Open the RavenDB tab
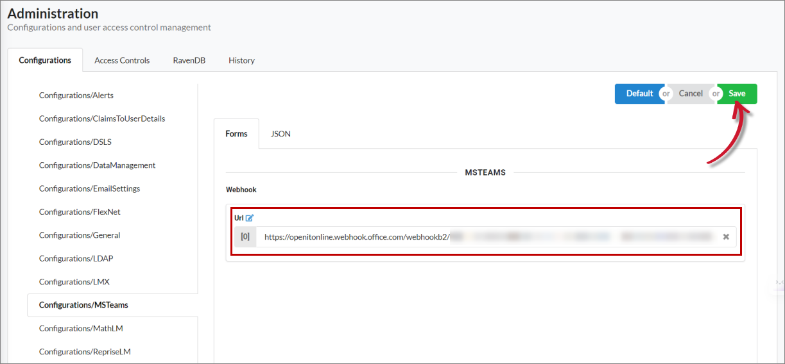The image size is (785, 364). [189, 60]
